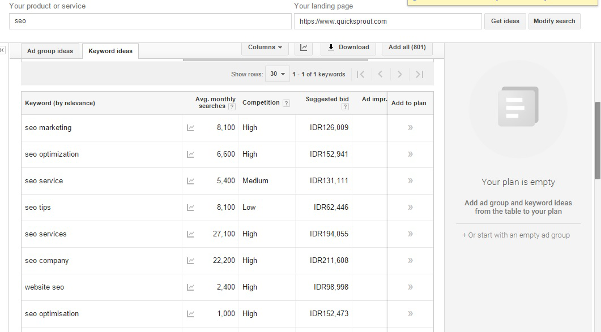Show trend chart for seo optimization
This screenshot has width=601, height=332.
click(190, 154)
